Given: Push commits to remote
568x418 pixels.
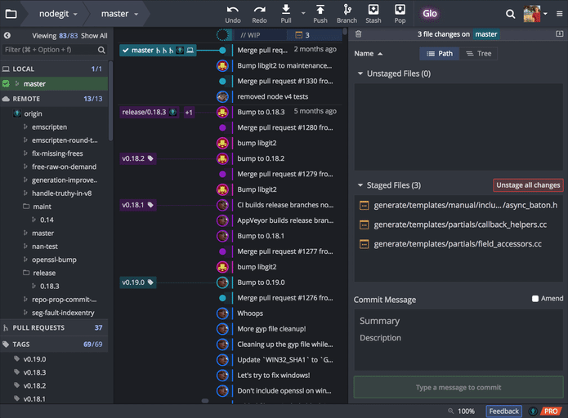Looking at the screenshot, I should pyautogui.click(x=320, y=14).
